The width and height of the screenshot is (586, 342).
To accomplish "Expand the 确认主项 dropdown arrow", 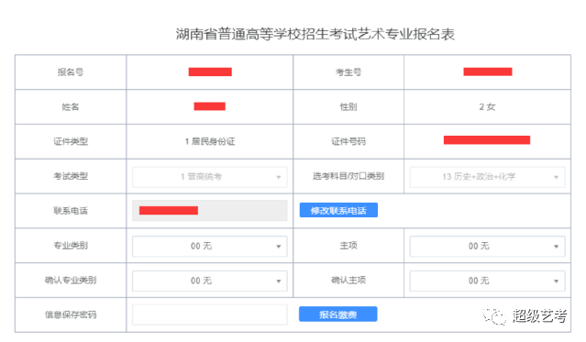I will click(556, 281).
